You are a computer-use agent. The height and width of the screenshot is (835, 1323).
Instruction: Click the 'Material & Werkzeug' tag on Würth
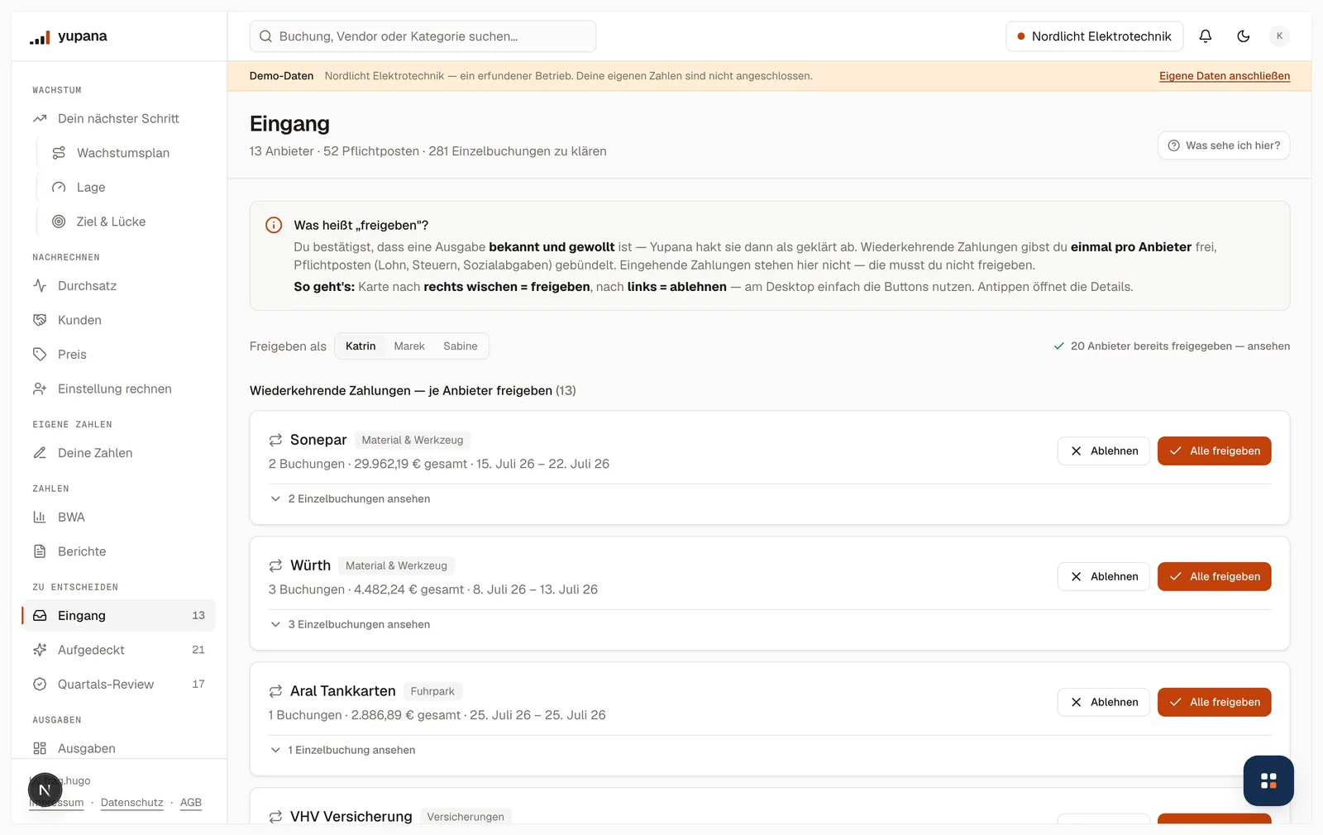pyautogui.click(x=396, y=565)
